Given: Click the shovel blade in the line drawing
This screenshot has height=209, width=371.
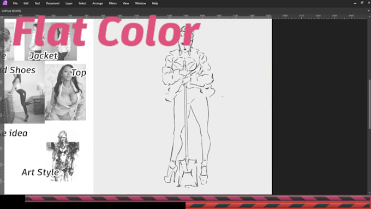Looking at the screenshot, I should point(188,172).
